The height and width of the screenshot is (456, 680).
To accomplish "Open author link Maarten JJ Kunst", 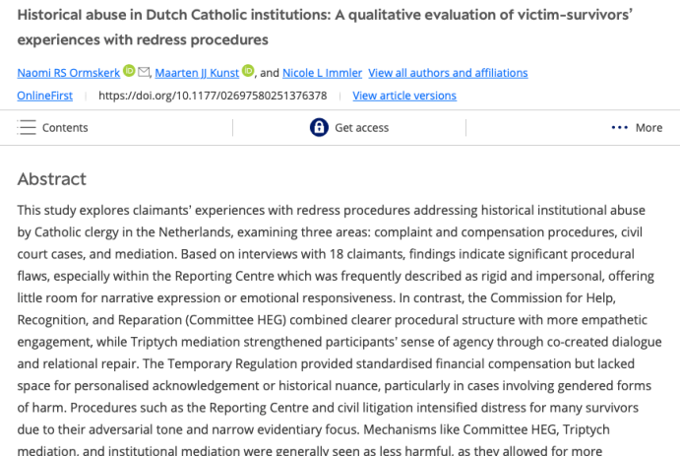I will 197,73.
